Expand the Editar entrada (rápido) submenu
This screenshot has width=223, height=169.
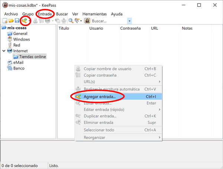[119, 110]
